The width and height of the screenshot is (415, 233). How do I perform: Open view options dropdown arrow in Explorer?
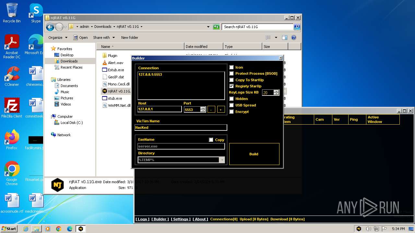(276, 38)
